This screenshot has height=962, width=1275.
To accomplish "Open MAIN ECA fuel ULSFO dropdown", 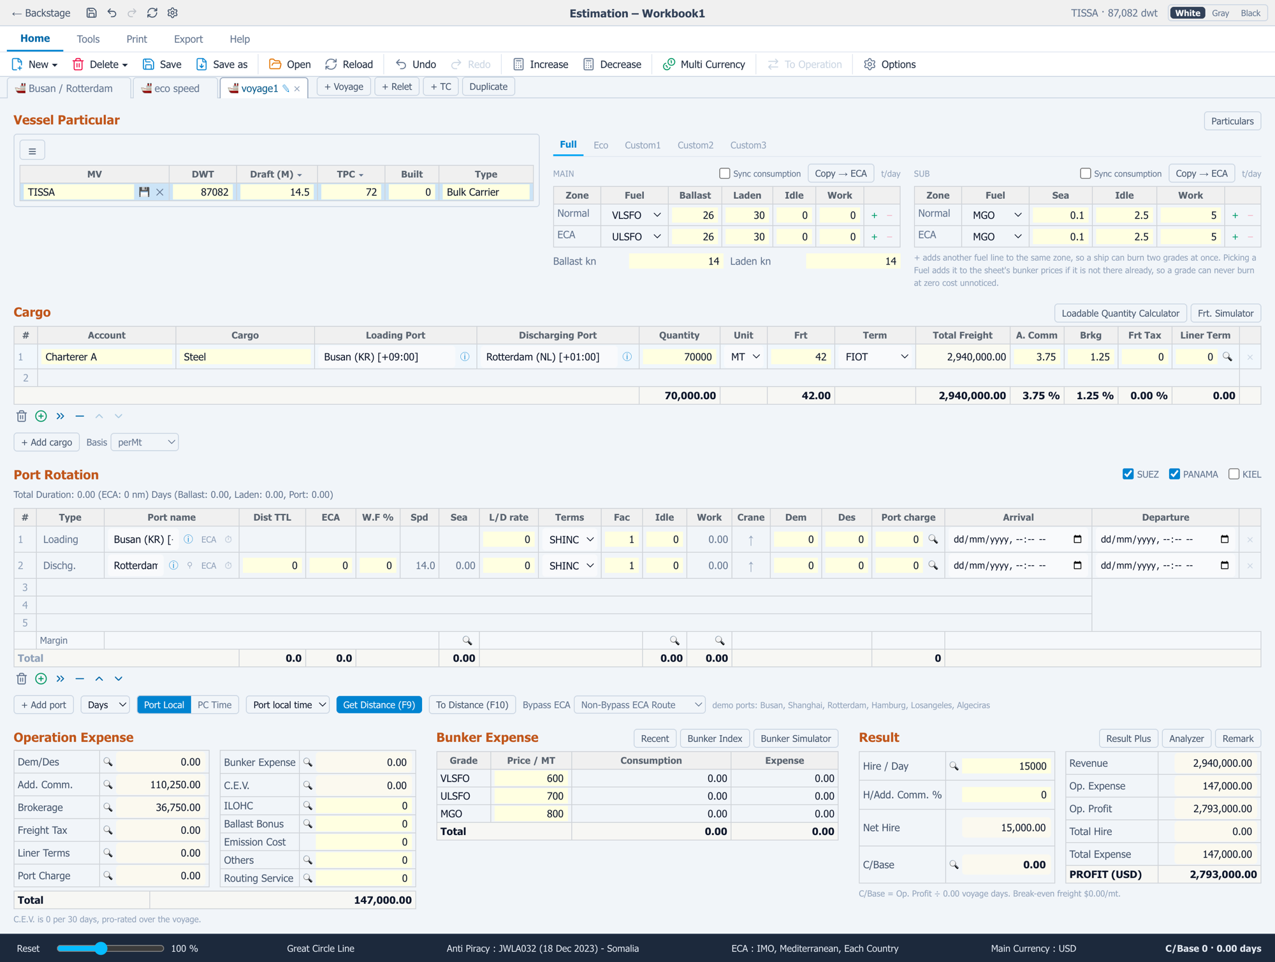I will [x=635, y=237].
